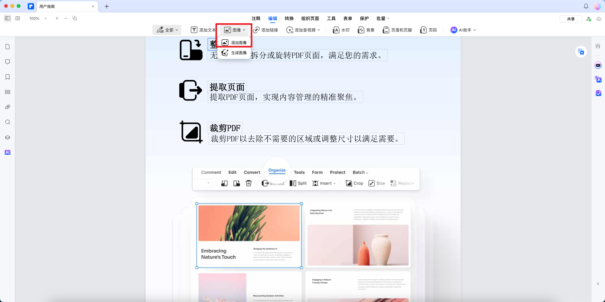
Task: Click the AI robot icon in right sidebar
Action: (598, 65)
